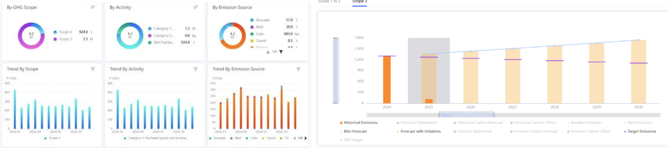Click link icon in By GHG Scope card
The width and height of the screenshot is (668, 148).
tap(93, 7)
